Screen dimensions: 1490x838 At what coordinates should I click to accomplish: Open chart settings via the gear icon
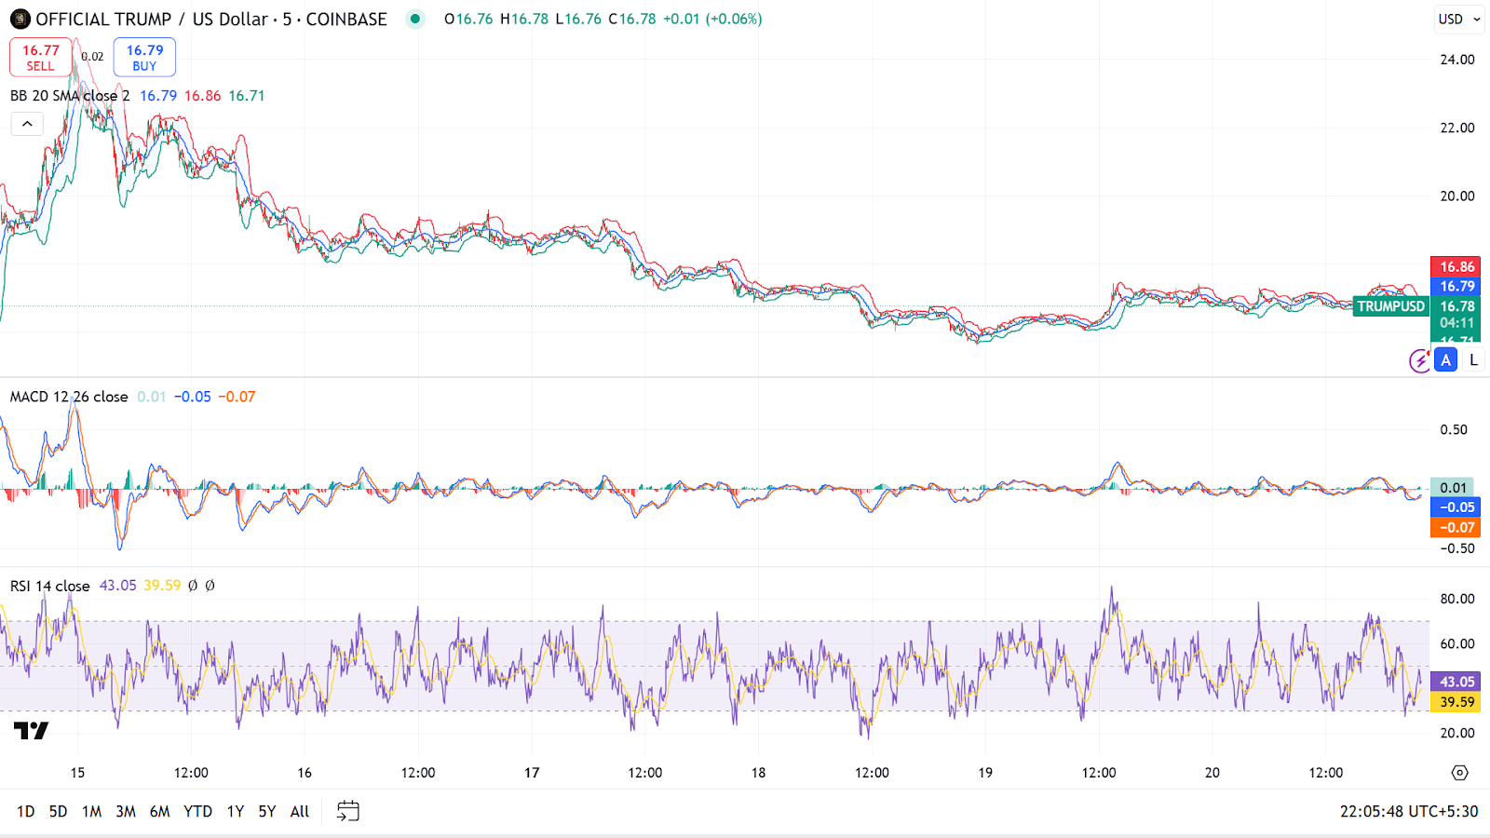[1459, 773]
